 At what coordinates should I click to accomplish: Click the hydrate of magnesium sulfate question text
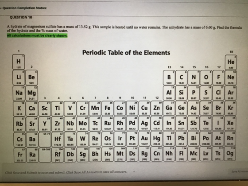(x=124, y=29)
